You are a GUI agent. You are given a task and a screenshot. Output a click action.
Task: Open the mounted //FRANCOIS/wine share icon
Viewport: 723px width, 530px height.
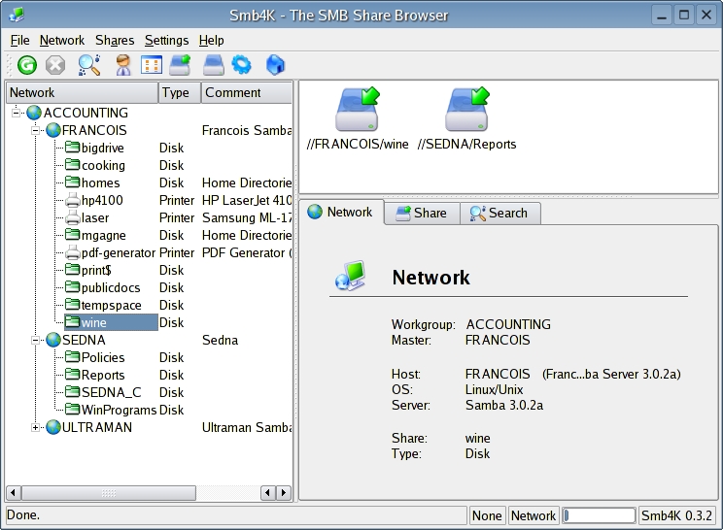pyautogui.click(x=357, y=110)
